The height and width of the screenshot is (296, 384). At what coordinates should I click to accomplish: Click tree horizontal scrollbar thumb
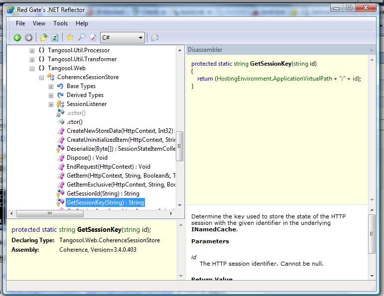(x=50, y=213)
